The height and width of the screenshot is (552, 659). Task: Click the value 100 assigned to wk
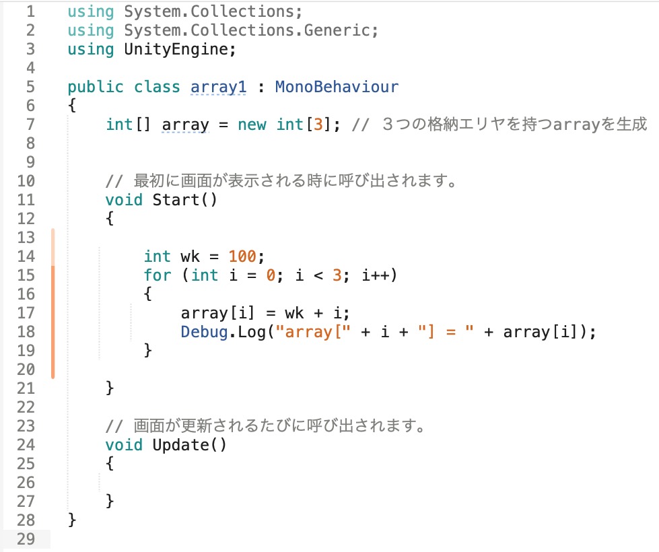242,256
